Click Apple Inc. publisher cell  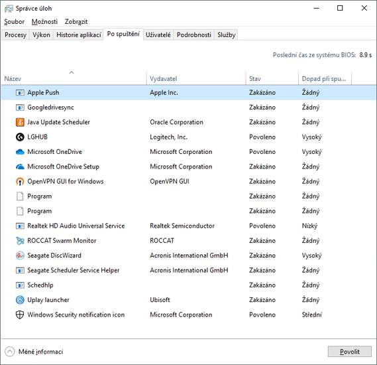pyautogui.click(x=164, y=93)
